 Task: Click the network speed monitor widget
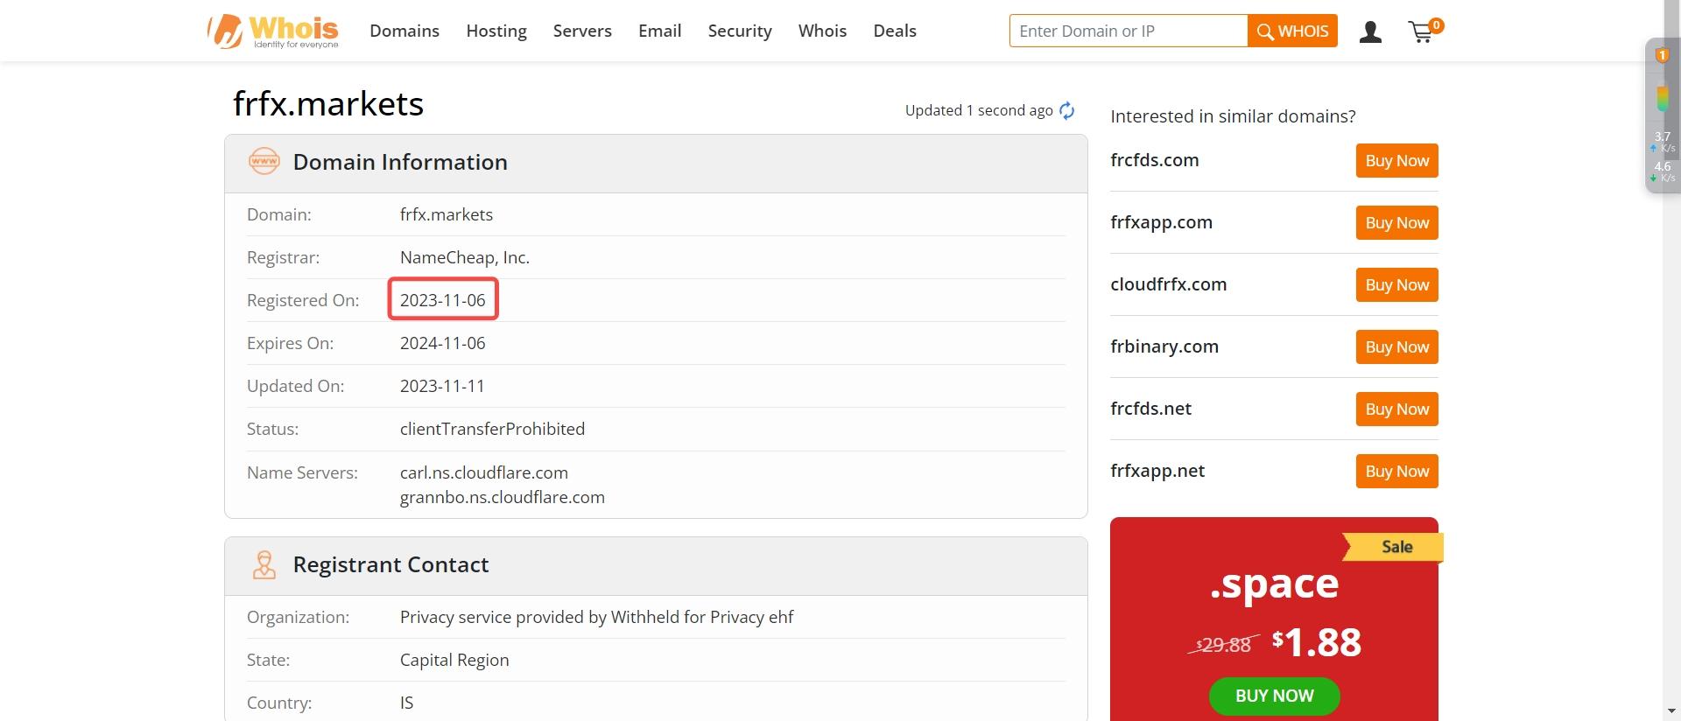[x=1662, y=115]
